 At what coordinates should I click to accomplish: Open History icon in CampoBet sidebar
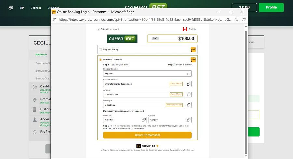coord(35,110)
